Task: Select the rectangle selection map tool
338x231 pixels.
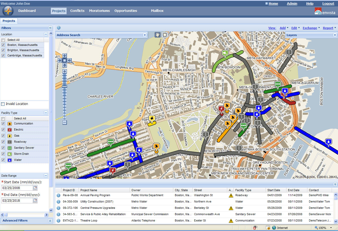Action: tap(165, 35)
